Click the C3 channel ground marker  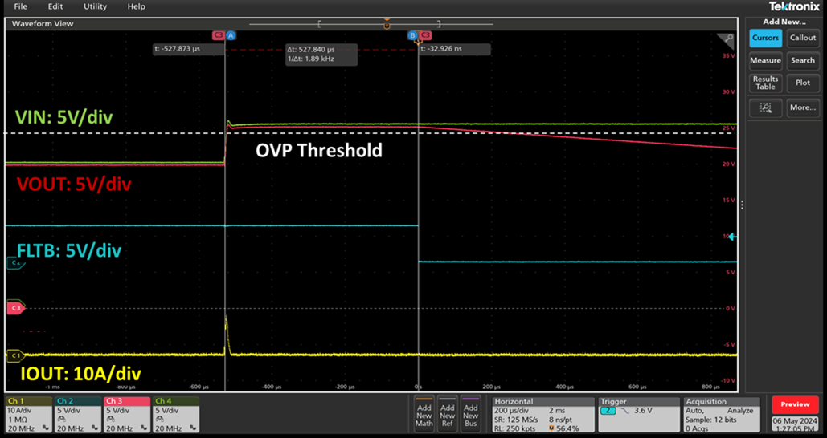(x=14, y=307)
